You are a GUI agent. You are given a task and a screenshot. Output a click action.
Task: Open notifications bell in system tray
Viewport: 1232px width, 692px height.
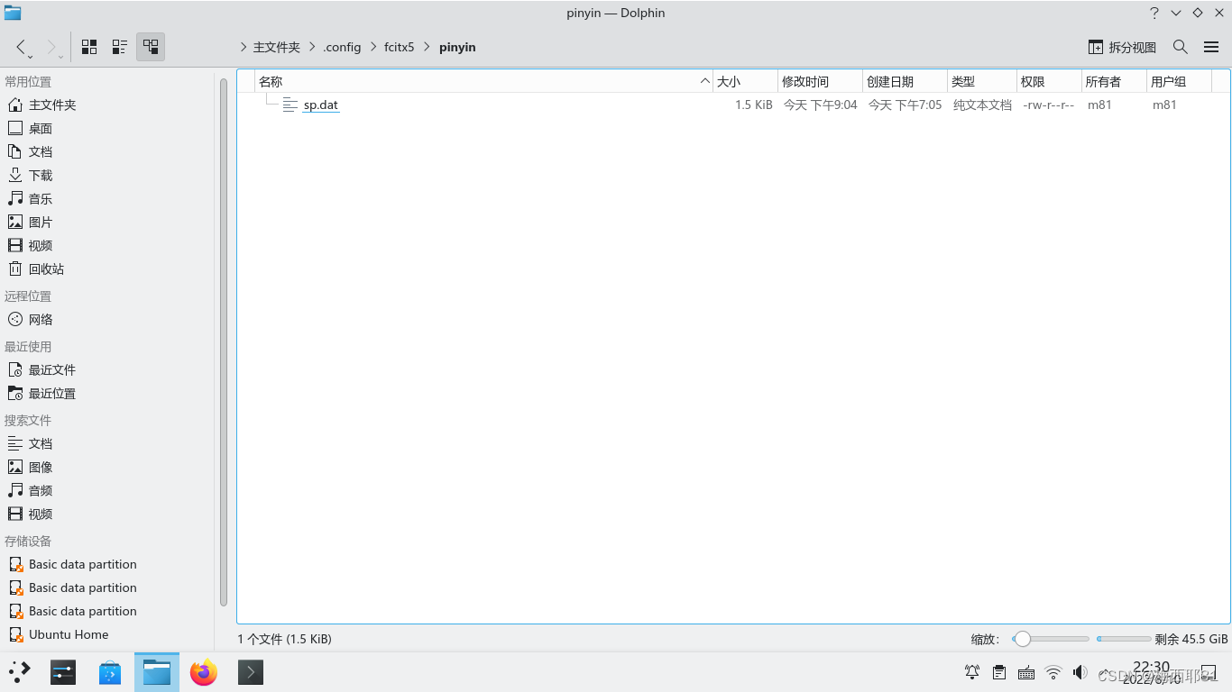(x=972, y=672)
